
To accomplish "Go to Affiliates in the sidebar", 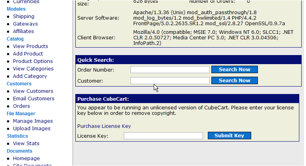I will tap(23, 31).
